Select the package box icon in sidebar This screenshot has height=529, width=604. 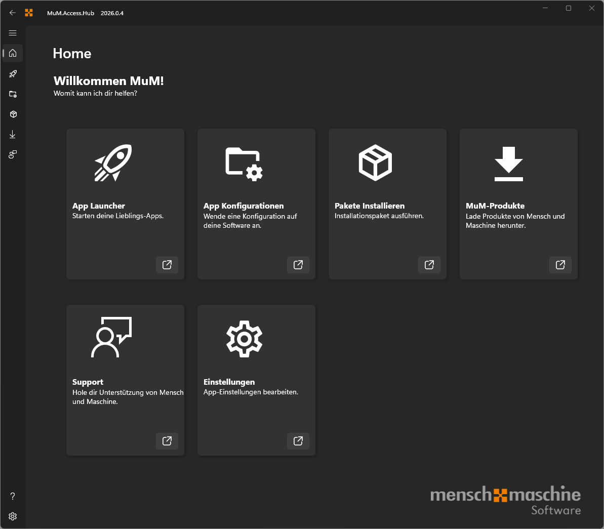tap(13, 114)
